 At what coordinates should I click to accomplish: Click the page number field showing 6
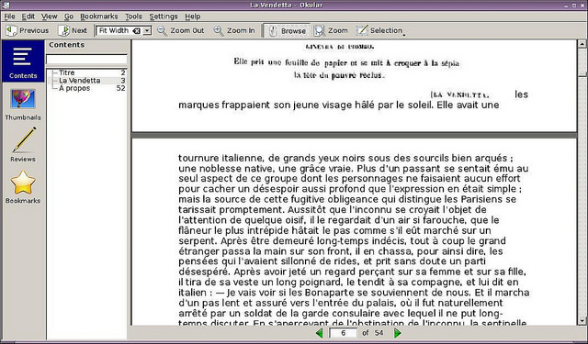343,333
